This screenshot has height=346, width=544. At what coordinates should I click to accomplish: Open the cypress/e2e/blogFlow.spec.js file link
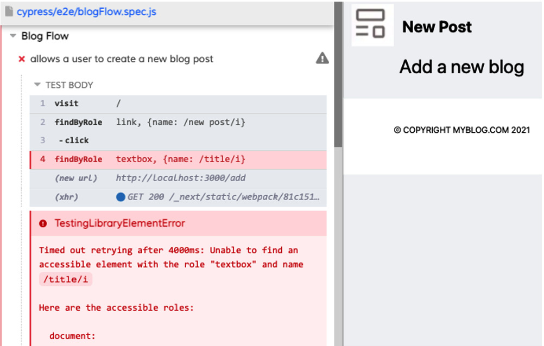coord(87,11)
